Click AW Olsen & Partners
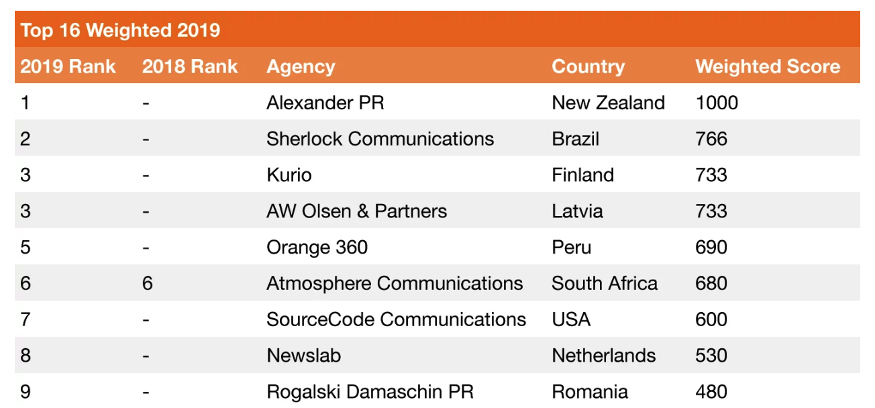 pyautogui.click(x=356, y=211)
